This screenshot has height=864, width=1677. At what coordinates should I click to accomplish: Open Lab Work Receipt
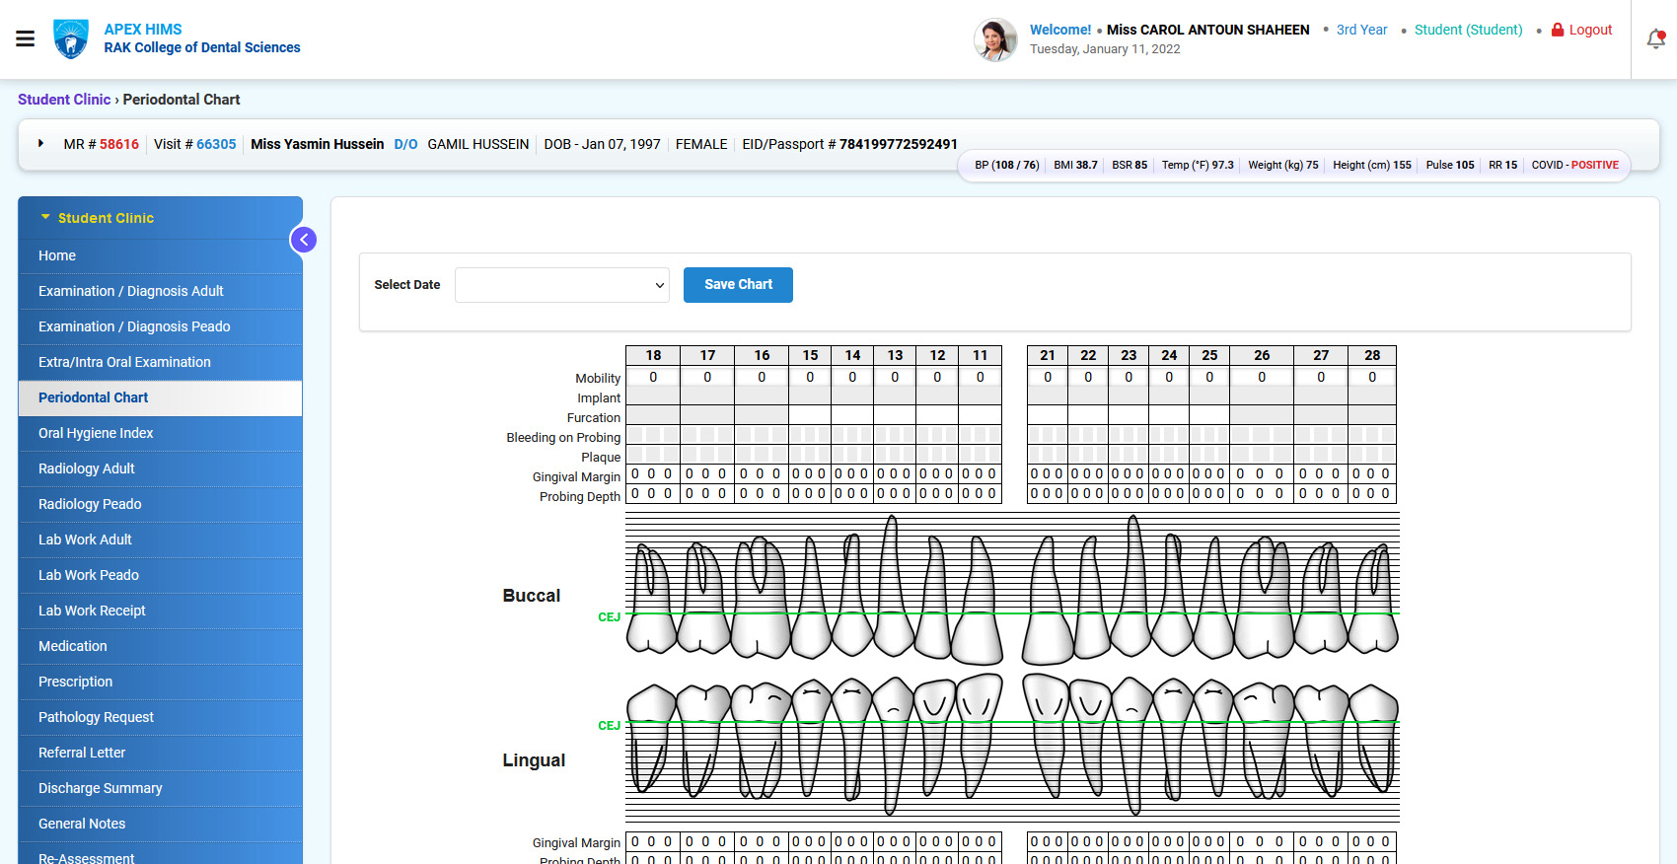click(161, 611)
